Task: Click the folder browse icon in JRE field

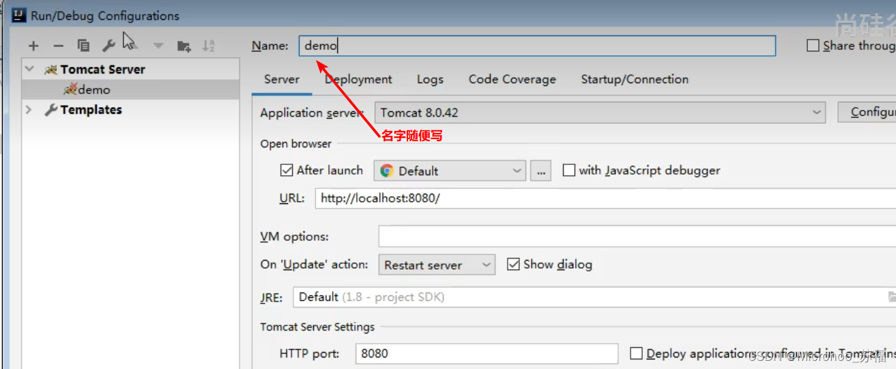Action: 891,297
